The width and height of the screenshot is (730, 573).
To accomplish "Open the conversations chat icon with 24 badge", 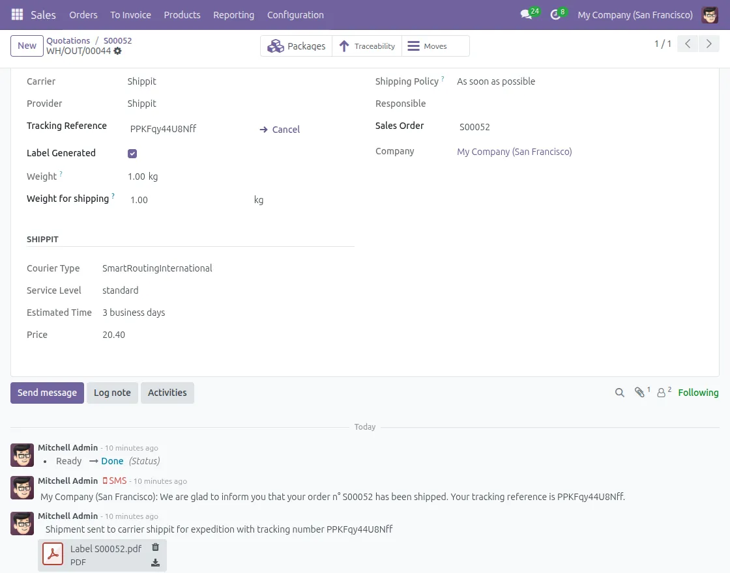I will click(529, 14).
